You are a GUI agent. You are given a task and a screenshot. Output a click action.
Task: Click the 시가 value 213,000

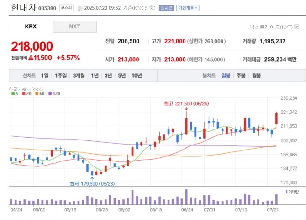point(128,59)
